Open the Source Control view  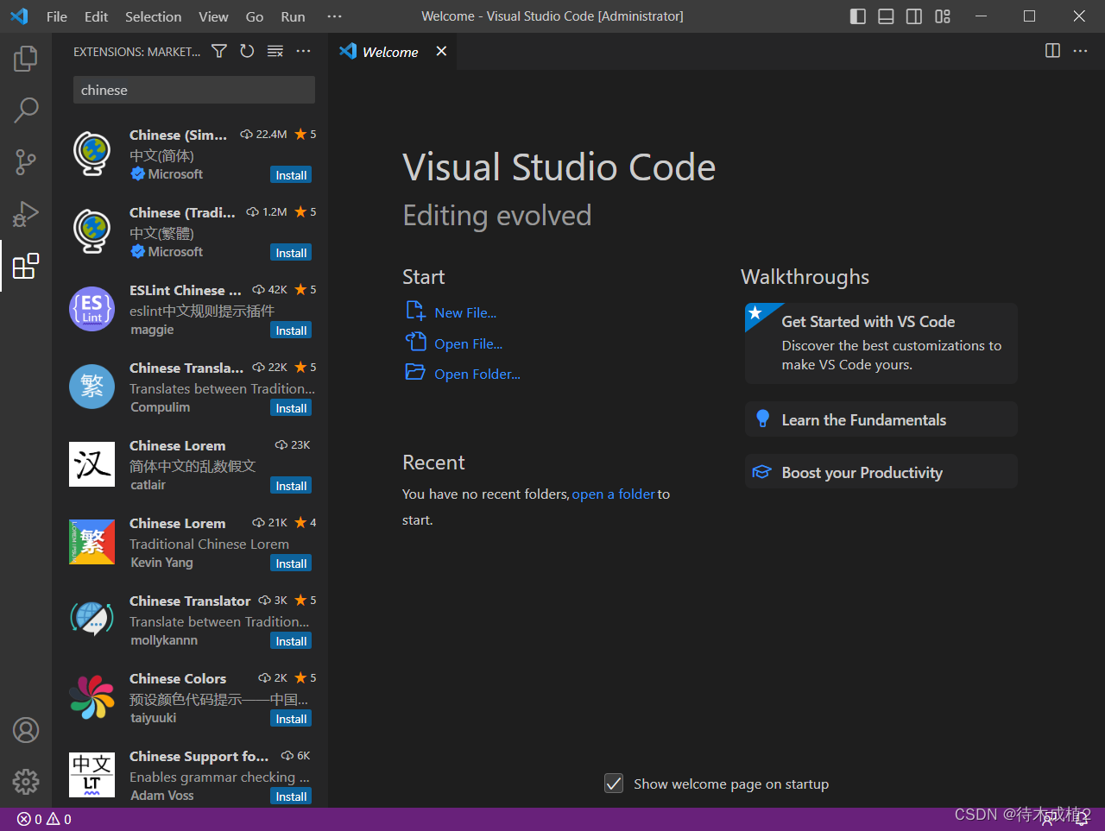coord(26,161)
